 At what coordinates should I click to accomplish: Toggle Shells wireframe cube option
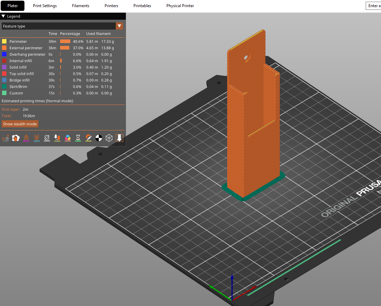(x=109, y=138)
